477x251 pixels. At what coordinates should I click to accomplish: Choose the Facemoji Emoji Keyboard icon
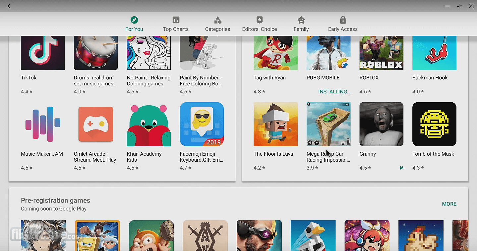pyautogui.click(x=202, y=124)
